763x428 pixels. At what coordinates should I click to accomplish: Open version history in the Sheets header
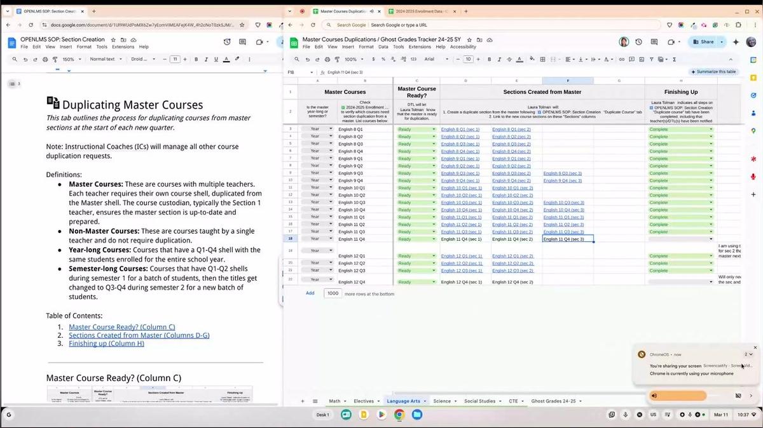tap(638, 42)
